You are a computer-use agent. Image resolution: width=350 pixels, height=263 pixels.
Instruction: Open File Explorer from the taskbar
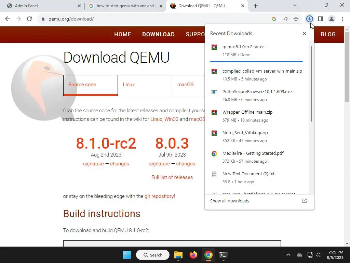(x=178, y=255)
